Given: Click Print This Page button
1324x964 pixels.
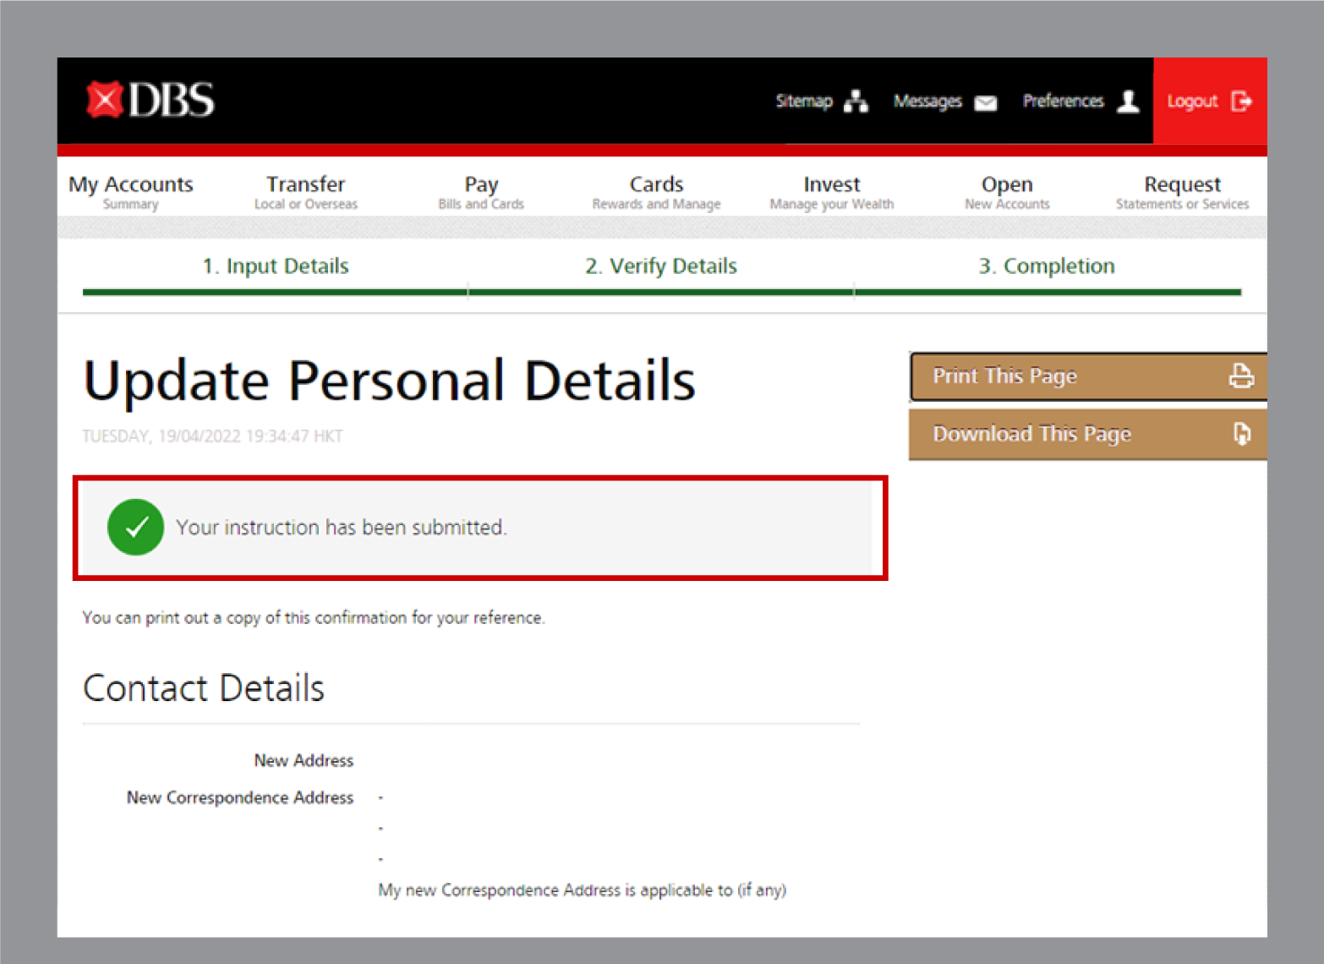Looking at the screenshot, I should click(1004, 376).
